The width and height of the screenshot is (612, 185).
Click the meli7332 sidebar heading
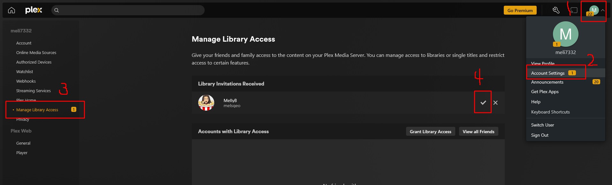click(x=21, y=31)
